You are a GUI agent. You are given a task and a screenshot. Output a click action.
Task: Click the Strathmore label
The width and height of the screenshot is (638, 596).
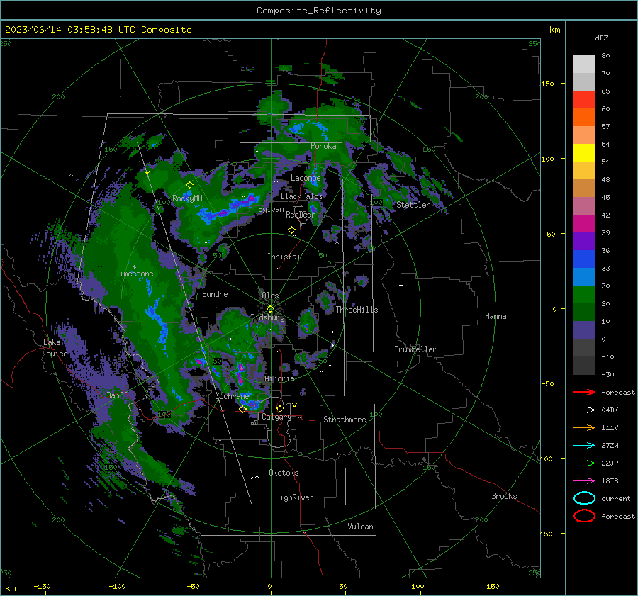click(x=345, y=420)
